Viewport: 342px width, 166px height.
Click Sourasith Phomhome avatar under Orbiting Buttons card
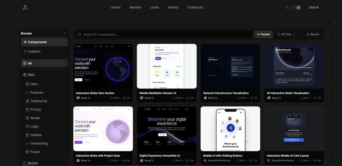click(x=205, y=161)
